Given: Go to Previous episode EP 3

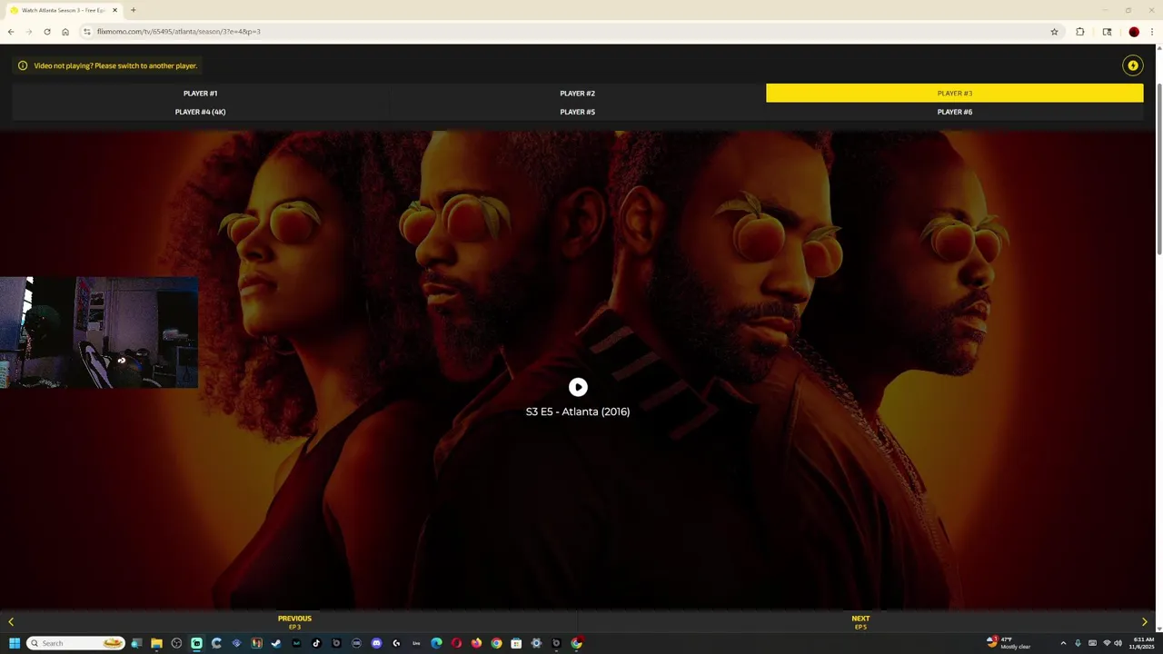Looking at the screenshot, I should (x=294, y=622).
